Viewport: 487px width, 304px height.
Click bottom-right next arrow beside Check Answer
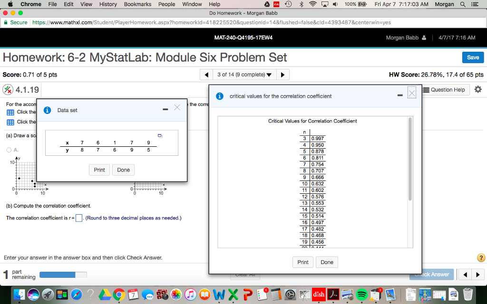[x=477, y=275]
